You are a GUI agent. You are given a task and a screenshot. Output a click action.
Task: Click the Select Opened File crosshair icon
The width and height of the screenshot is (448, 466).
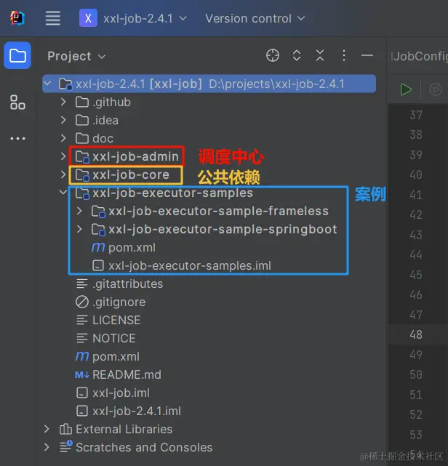273,55
